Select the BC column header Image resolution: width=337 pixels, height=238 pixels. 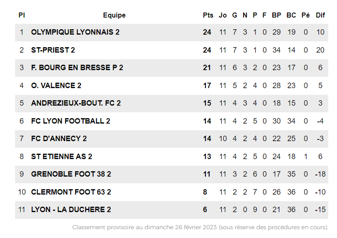[291, 15]
